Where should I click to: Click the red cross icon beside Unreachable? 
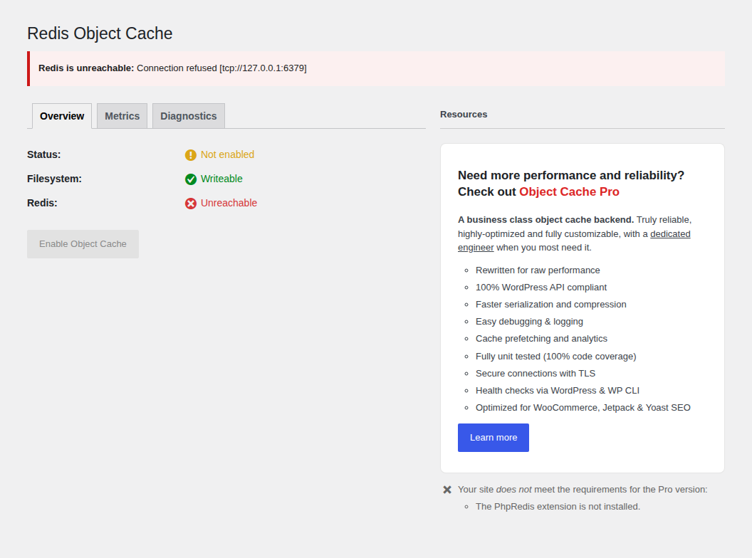pos(190,204)
